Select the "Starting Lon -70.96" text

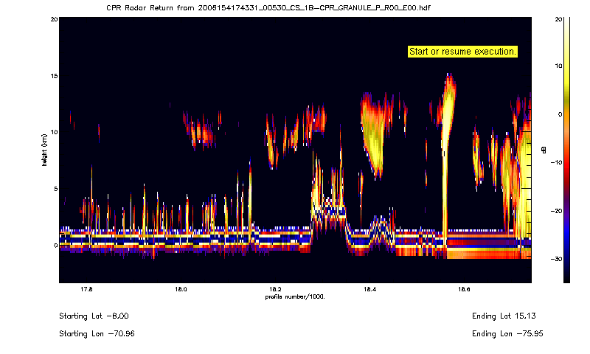click(x=97, y=333)
